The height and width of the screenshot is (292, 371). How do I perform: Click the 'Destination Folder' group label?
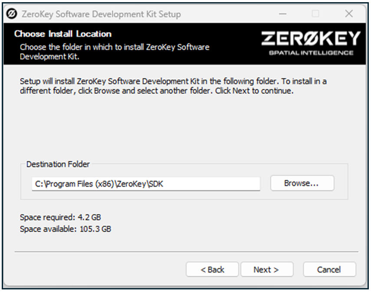[58, 164]
